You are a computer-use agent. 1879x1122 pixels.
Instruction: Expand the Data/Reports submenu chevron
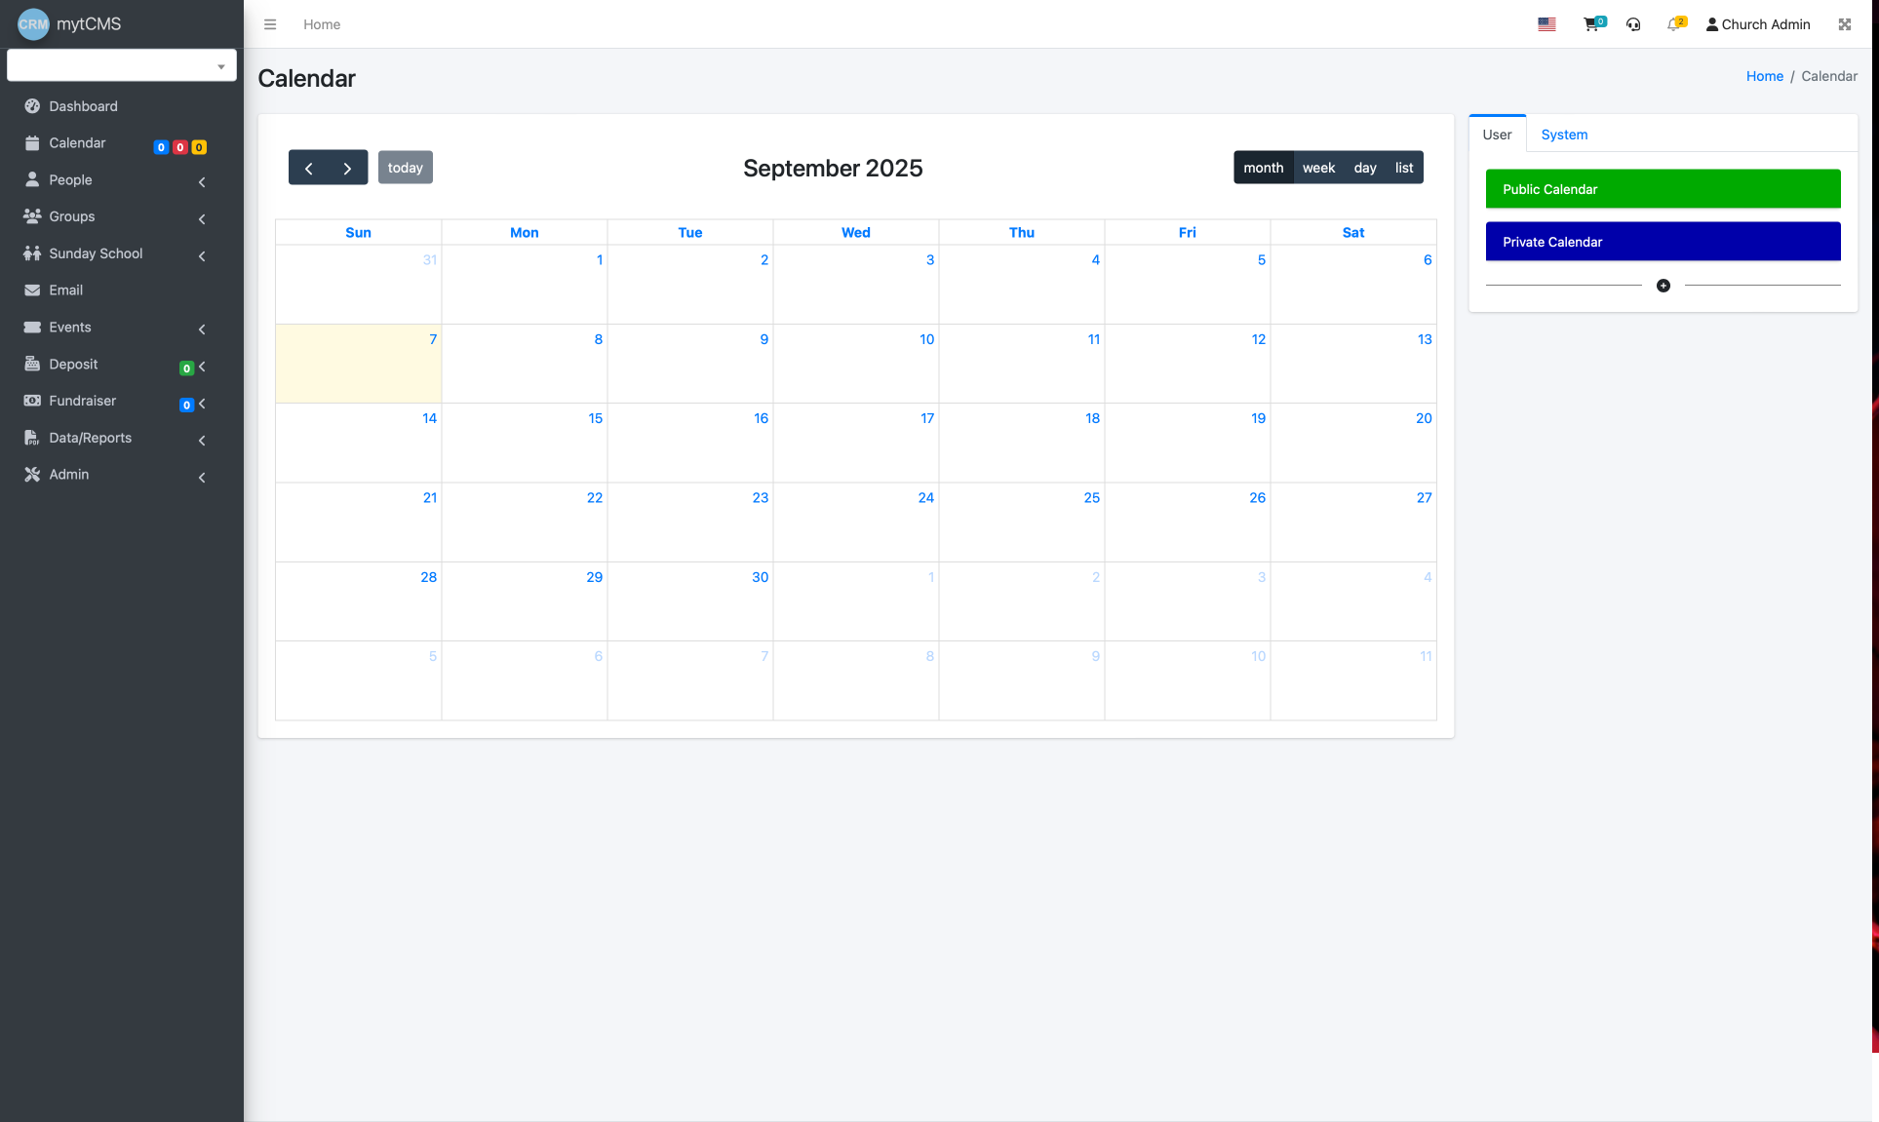tap(202, 441)
